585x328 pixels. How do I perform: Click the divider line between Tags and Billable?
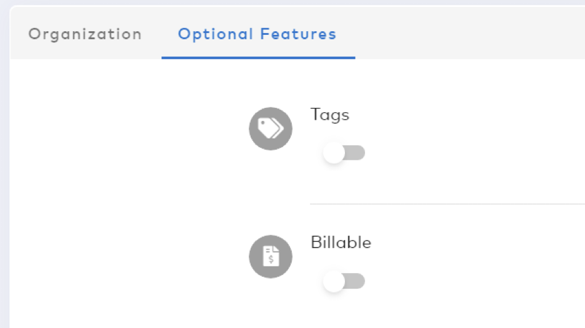click(x=447, y=204)
